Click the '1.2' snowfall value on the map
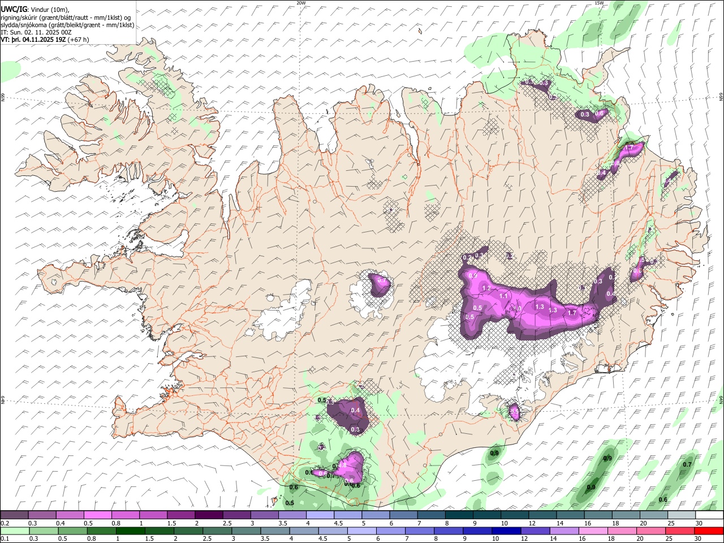 [486, 288]
